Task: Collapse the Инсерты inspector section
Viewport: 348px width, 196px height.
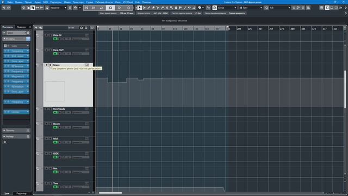Action: pyautogui.click(x=4, y=39)
